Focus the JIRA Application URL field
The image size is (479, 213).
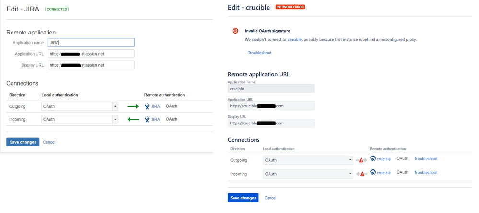point(91,54)
